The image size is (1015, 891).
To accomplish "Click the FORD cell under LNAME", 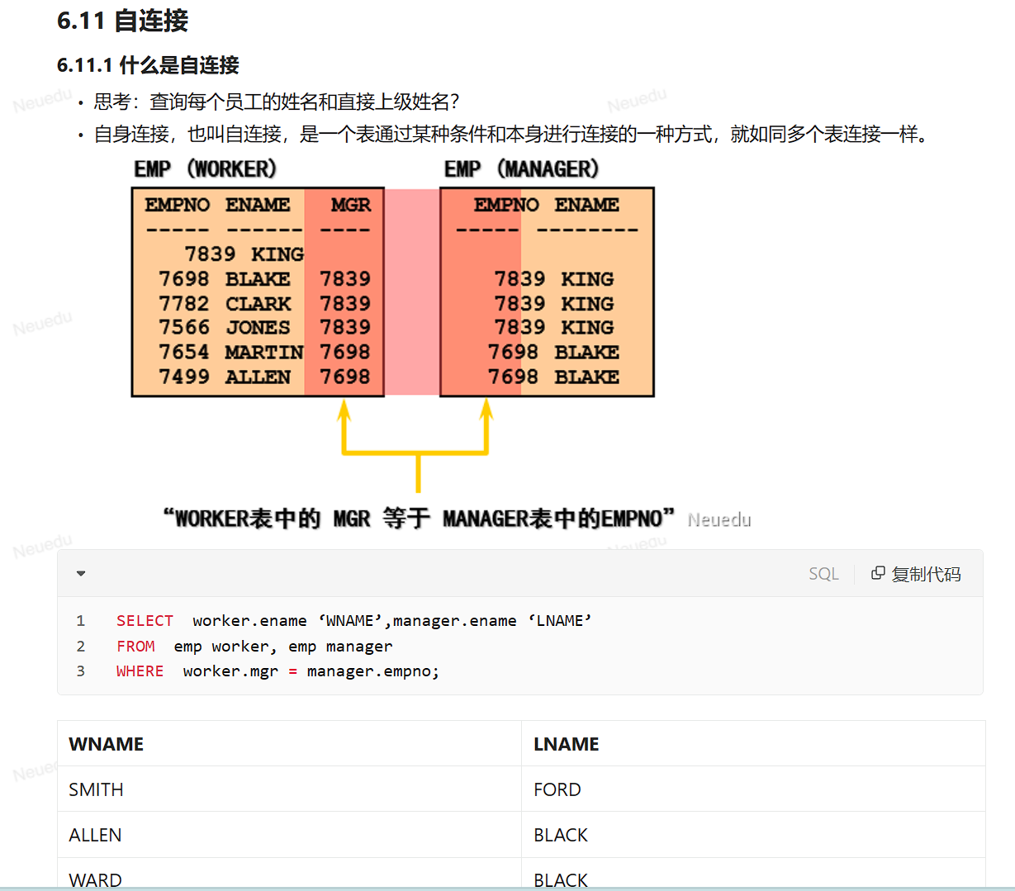I will pyautogui.click(x=557, y=789).
